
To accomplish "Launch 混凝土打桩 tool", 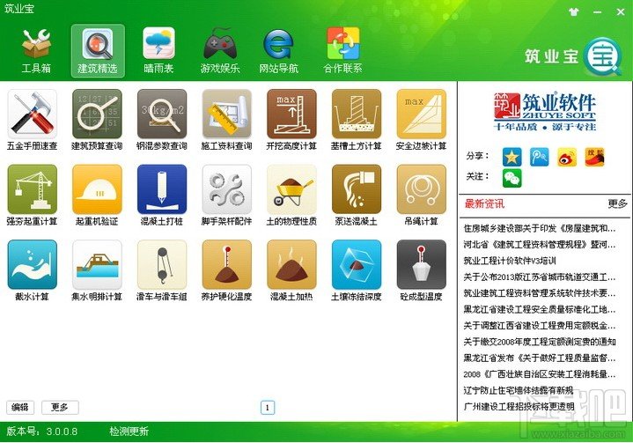I will (162, 196).
